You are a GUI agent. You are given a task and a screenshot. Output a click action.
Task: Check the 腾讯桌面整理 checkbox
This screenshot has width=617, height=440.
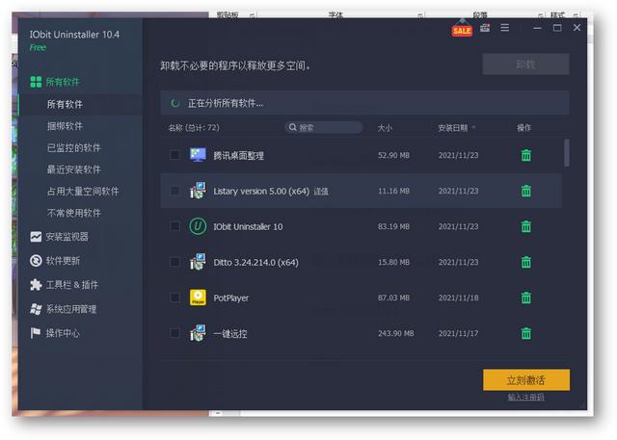coord(174,155)
